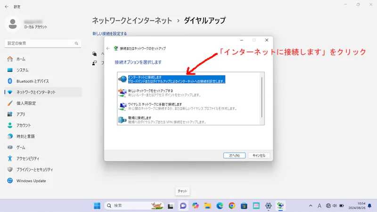
Task: Click the 新しい接続を設定する link
Action: [x=110, y=34]
